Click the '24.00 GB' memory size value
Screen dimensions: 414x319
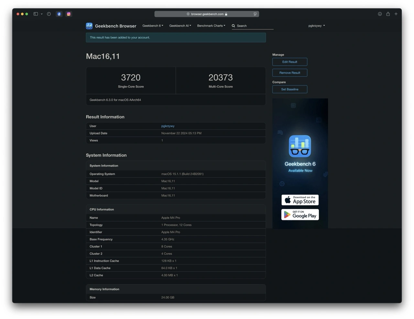[168, 297]
